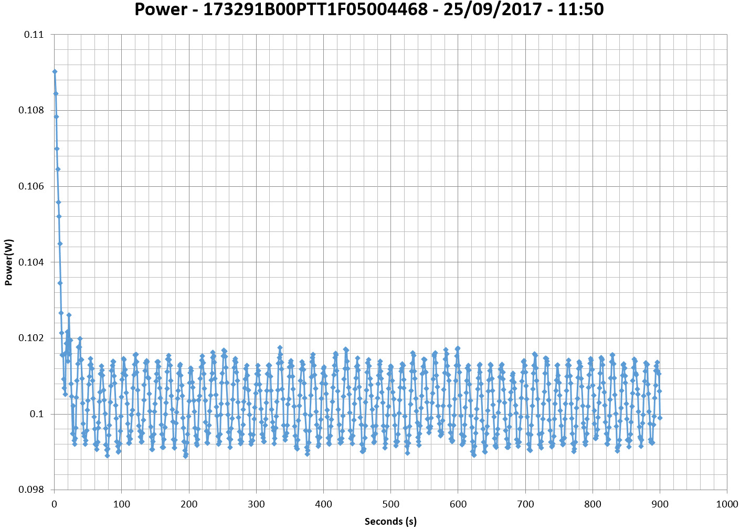Click the 0.108 Y-axis tick label
This screenshot has width=740, height=530.
tap(31, 111)
